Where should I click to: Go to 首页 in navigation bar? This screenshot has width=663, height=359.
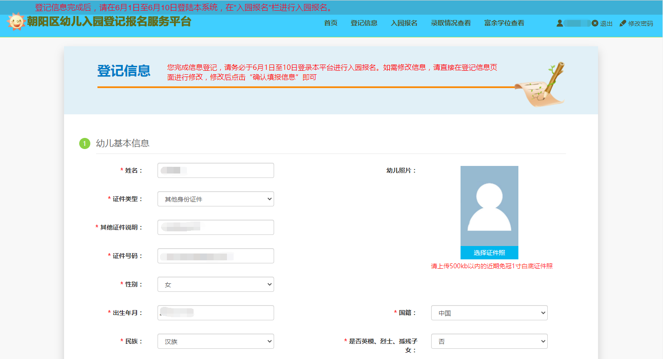click(331, 23)
